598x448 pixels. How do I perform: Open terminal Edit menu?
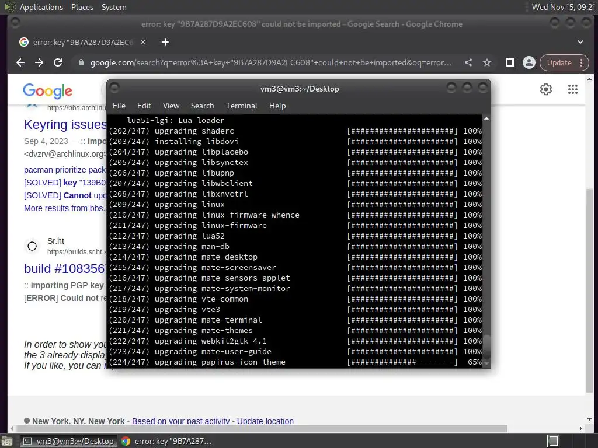144,106
